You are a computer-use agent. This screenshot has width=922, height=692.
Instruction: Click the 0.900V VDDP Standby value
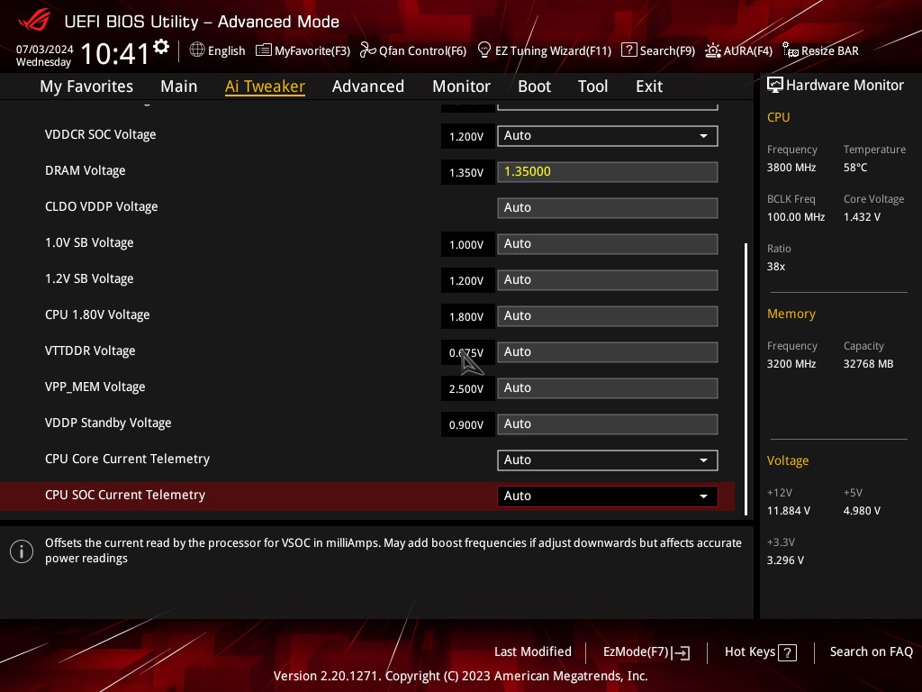point(466,425)
